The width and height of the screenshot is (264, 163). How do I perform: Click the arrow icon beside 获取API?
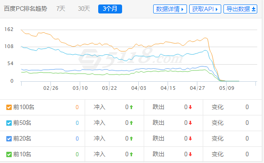pyautogui.click(x=217, y=9)
